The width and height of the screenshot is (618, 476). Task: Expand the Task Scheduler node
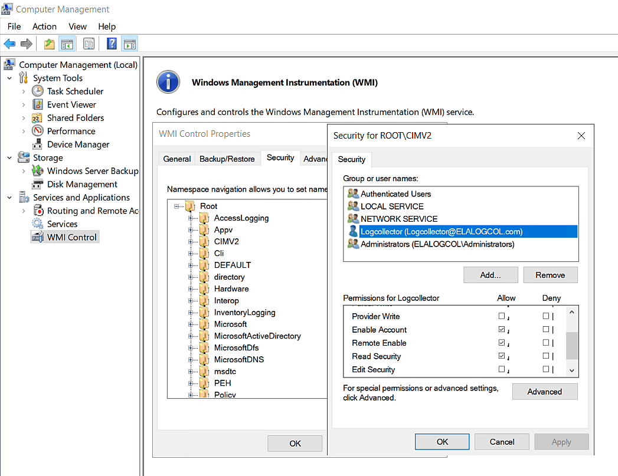pyautogui.click(x=24, y=92)
